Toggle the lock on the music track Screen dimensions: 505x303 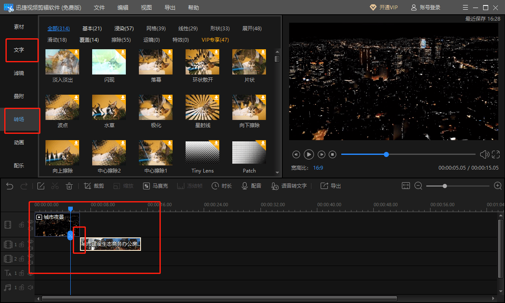pos(21,287)
